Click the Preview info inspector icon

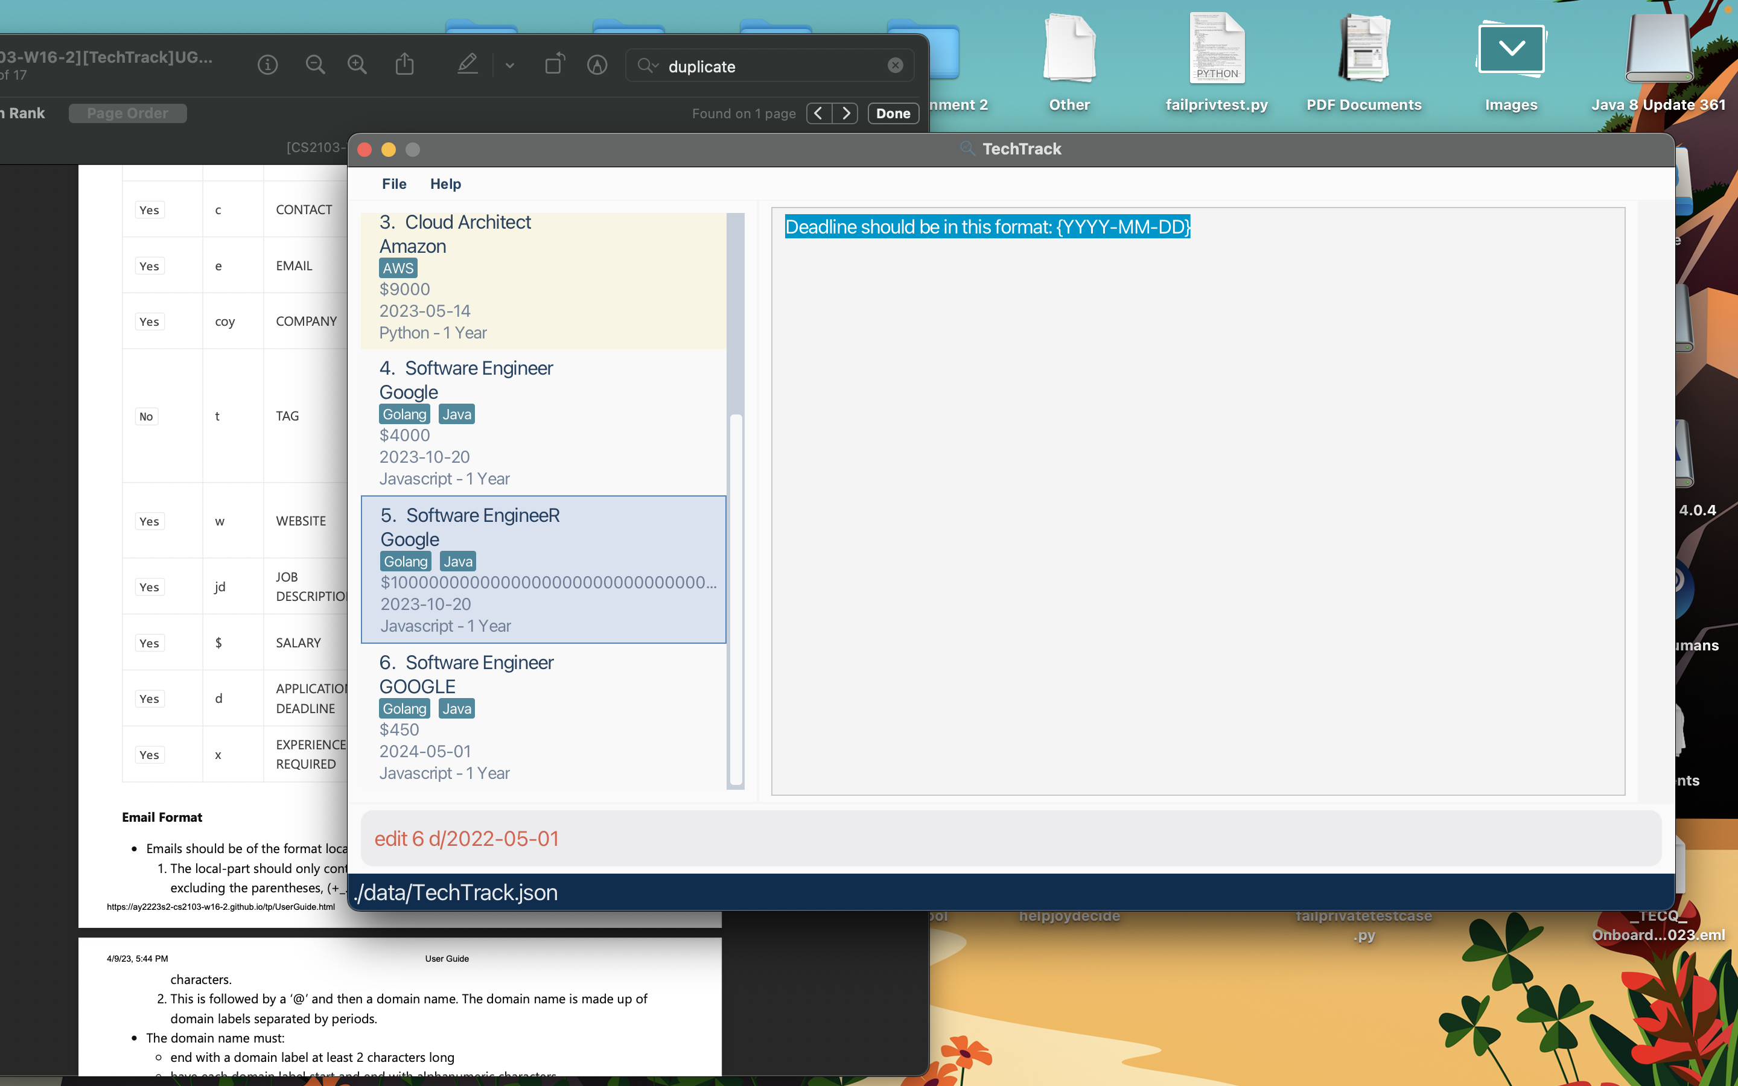coord(267,65)
